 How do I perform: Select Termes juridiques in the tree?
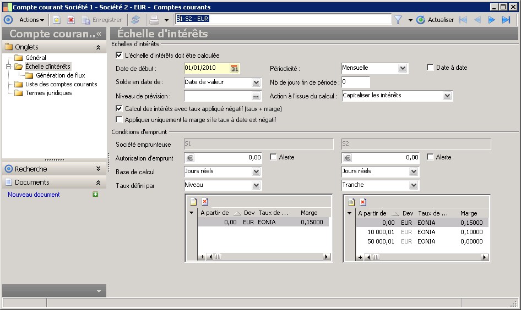click(x=48, y=93)
